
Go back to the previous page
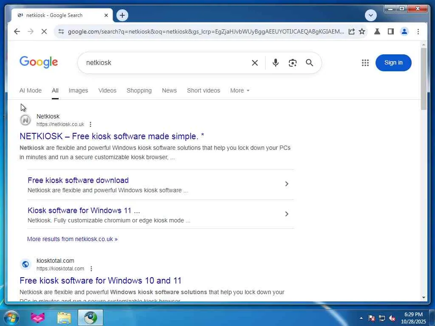(17, 31)
